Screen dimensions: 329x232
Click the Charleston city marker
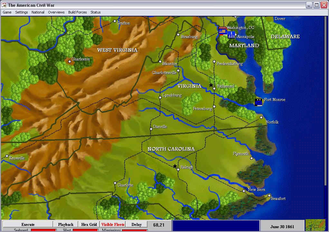[70, 62]
